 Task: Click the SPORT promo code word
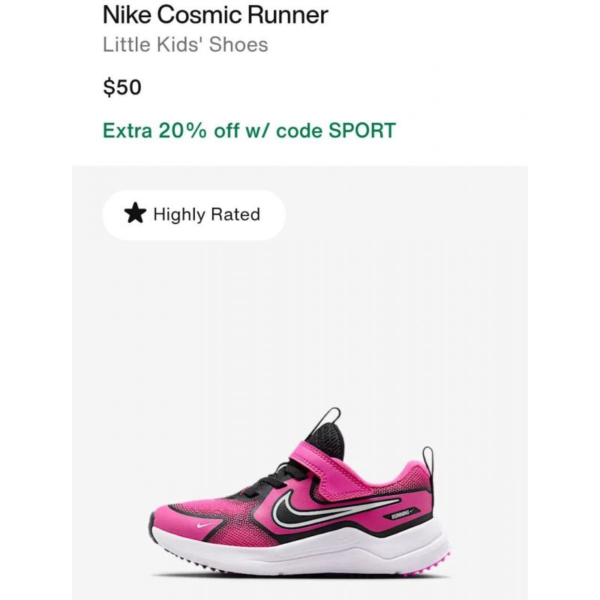(x=361, y=130)
